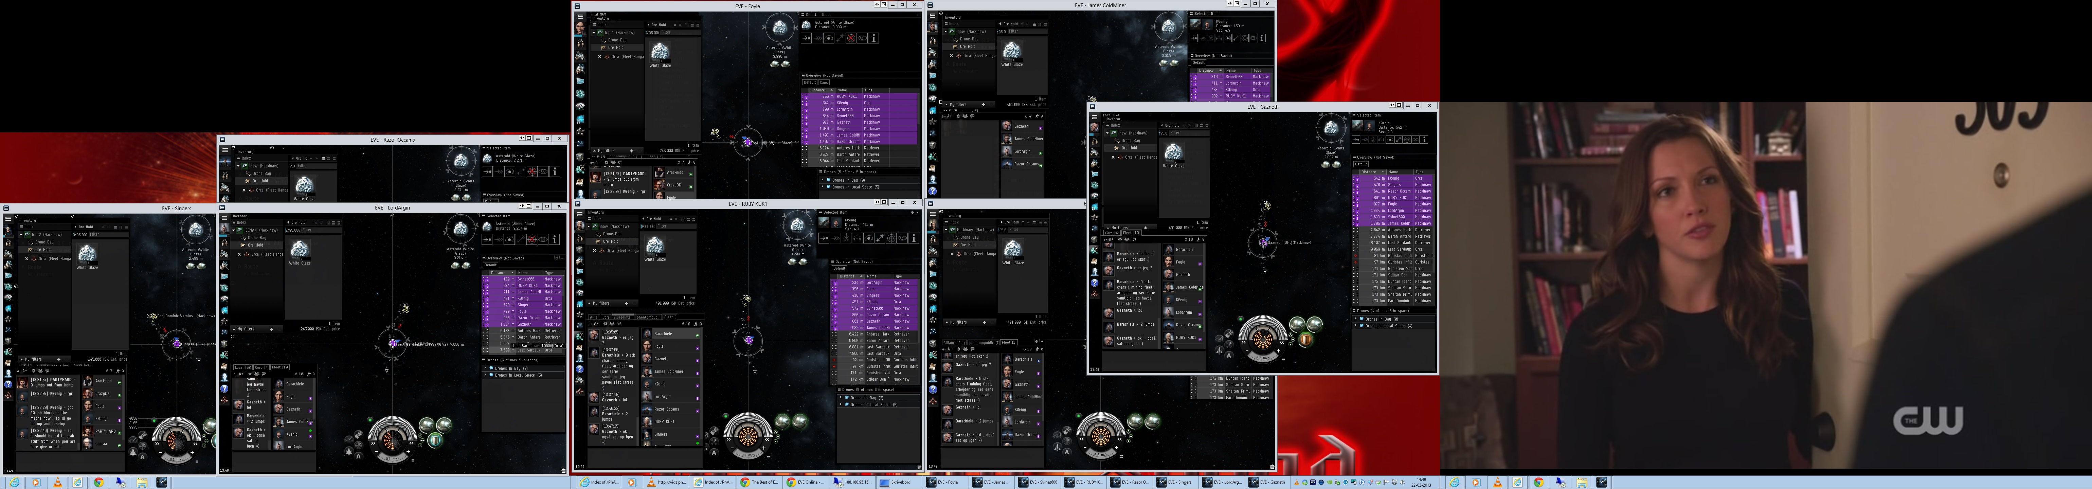Image resolution: width=2092 pixels, height=489 pixels.
Task: Select Drone Bay in Gazneth inventory
Action: pos(1131,141)
